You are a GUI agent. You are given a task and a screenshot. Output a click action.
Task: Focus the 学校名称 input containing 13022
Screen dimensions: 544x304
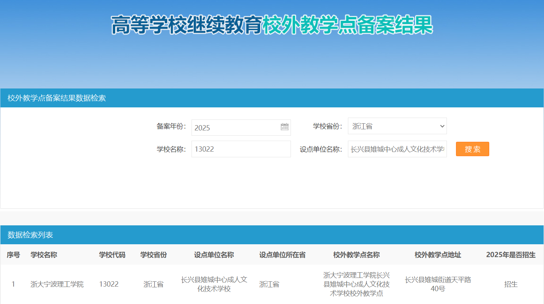point(241,149)
